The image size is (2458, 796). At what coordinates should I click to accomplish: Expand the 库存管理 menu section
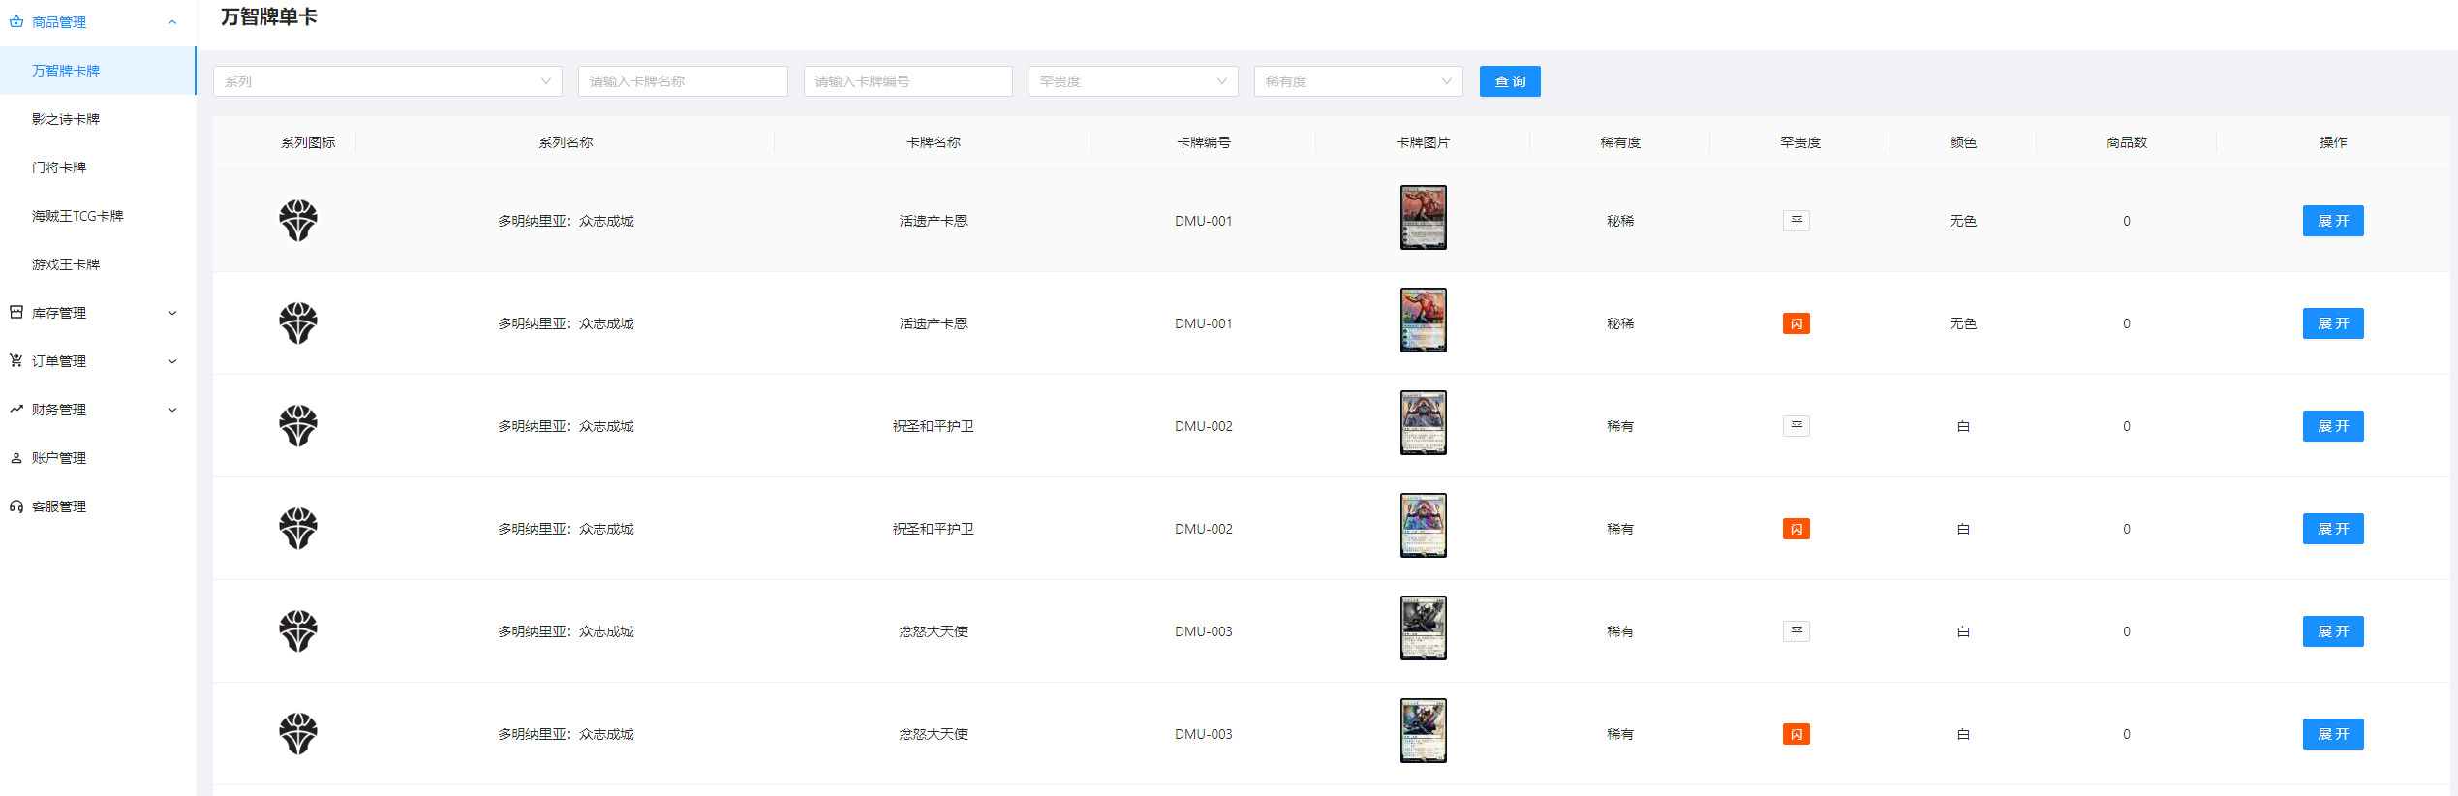pyautogui.click(x=172, y=313)
